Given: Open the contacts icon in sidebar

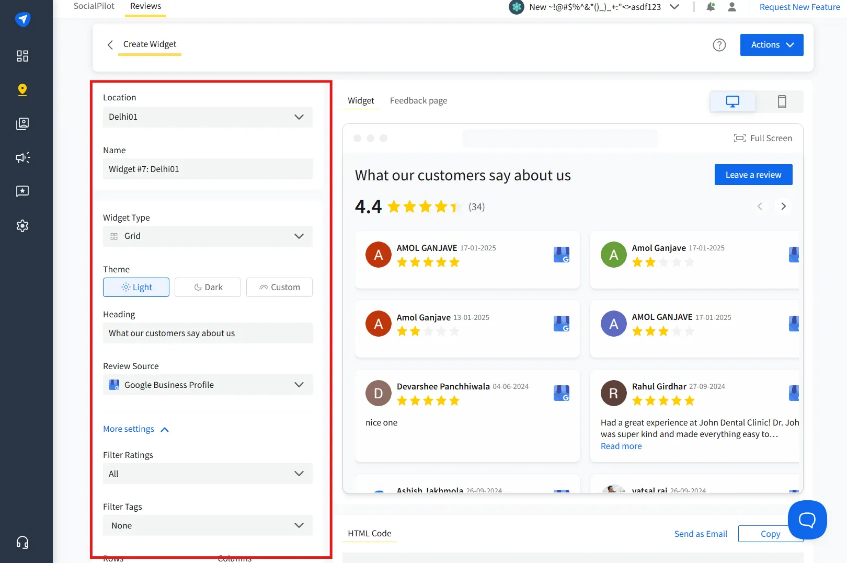Looking at the screenshot, I should pos(22,124).
